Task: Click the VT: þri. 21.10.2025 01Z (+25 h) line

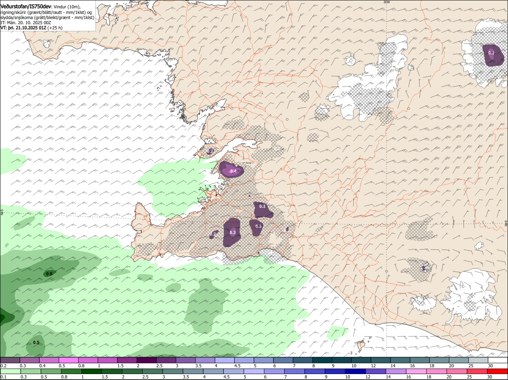Action: coord(31,28)
